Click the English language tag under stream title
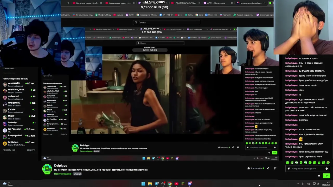Image resolution: width=333 pixels, height=187 pixels. pos(77,174)
